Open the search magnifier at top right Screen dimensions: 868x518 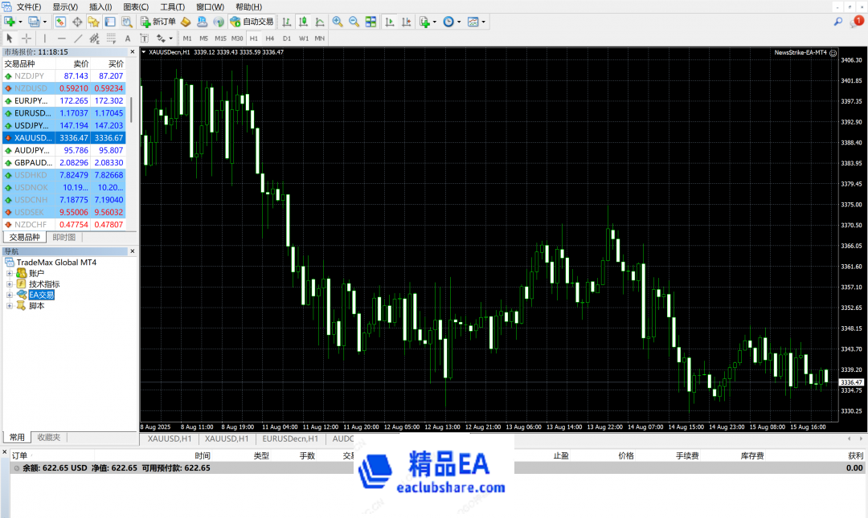click(x=838, y=22)
